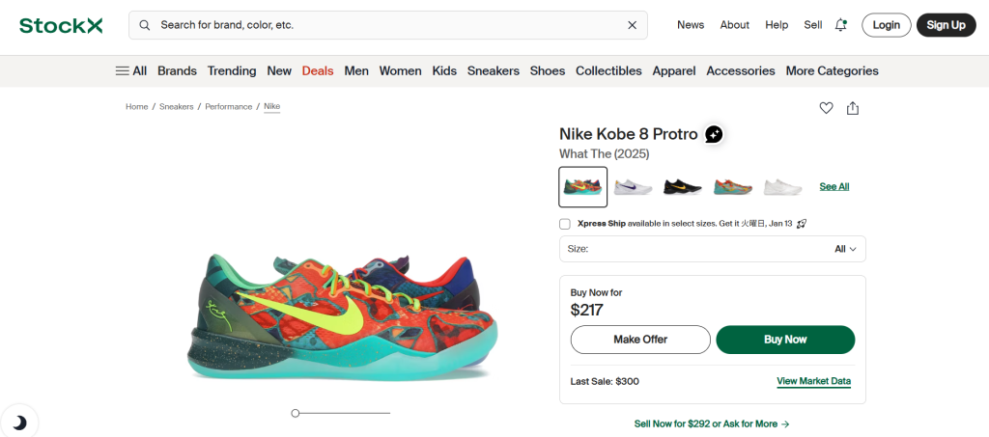Image resolution: width=989 pixels, height=437 pixels.
Task: Click the share icon
Action: (853, 108)
